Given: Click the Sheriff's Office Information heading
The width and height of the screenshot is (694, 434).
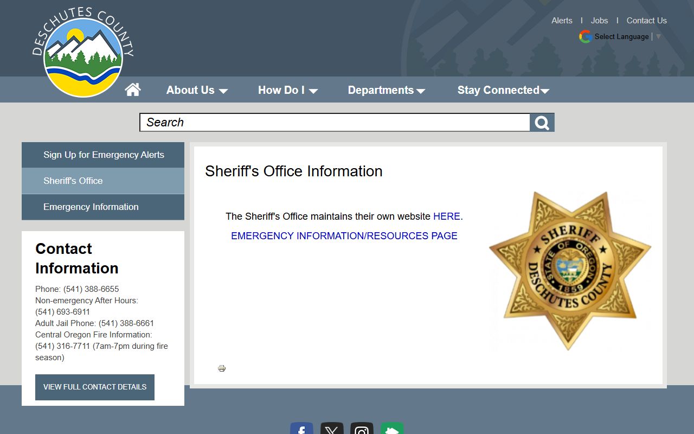Looking at the screenshot, I should 294,171.
